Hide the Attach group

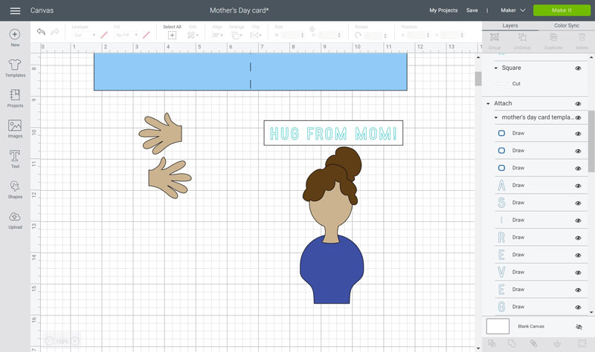point(578,104)
